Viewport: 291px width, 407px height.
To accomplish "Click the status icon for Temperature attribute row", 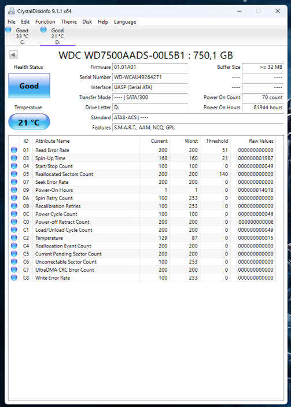I will point(14,238).
